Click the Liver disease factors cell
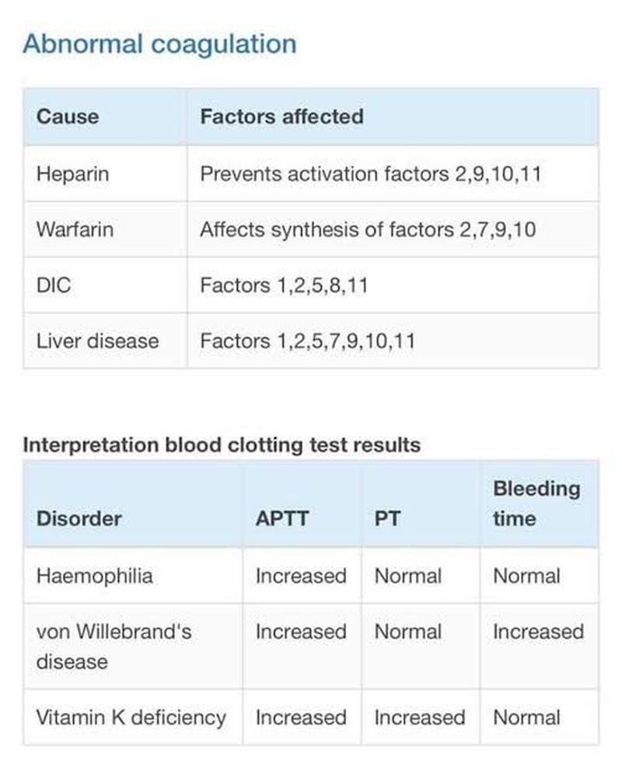 pyautogui.click(x=307, y=341)
